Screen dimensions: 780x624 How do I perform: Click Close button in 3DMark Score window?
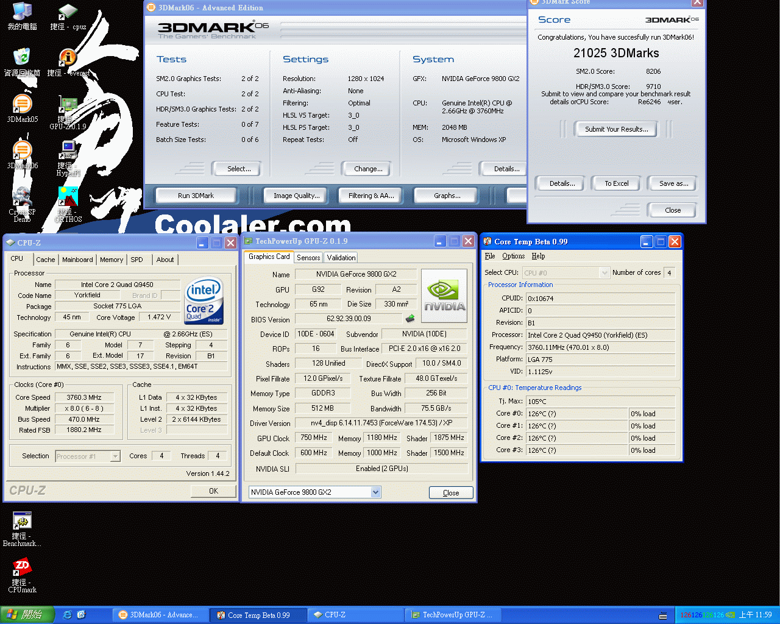point(673,210)
